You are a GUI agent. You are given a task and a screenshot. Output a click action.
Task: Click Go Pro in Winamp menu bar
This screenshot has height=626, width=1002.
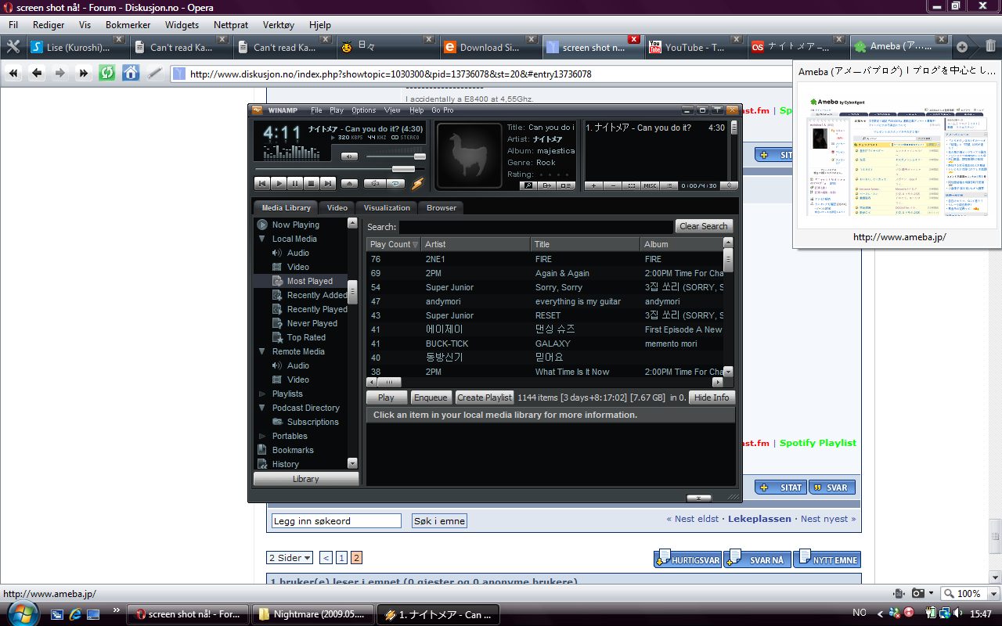coord(442,110)
